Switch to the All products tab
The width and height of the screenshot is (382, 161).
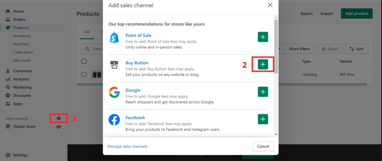click(x=87, y=32)
